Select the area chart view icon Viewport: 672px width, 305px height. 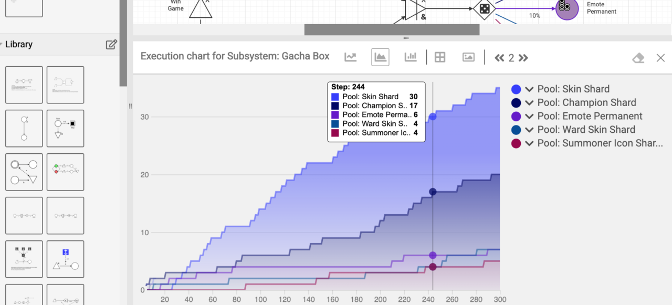[380, 57]
